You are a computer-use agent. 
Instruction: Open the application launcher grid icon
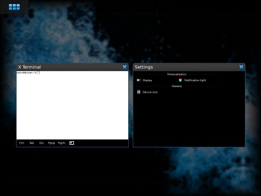[x=14, y=7]
